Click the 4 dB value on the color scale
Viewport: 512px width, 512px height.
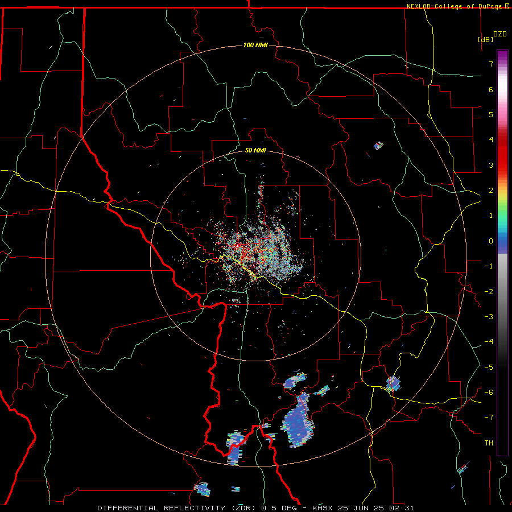point(491,140)
